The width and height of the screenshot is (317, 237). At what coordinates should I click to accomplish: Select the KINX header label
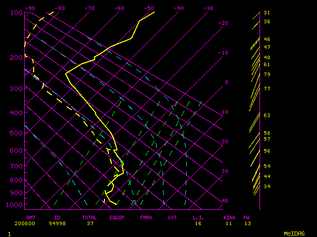coord(229,217)
